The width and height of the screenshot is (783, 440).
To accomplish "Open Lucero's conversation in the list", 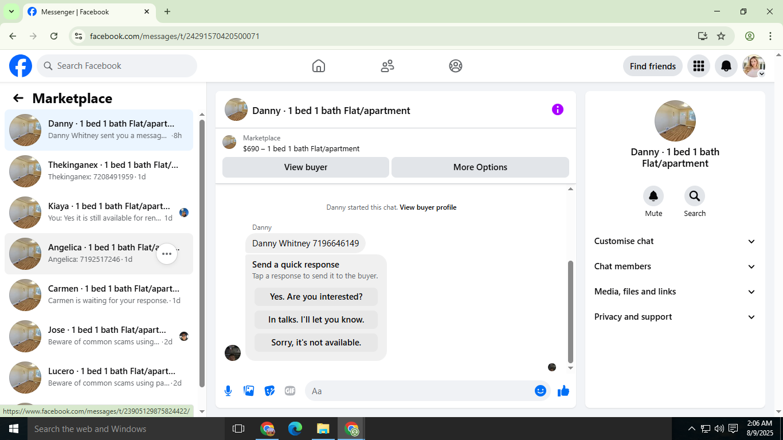I will click(x=99, y=378).
